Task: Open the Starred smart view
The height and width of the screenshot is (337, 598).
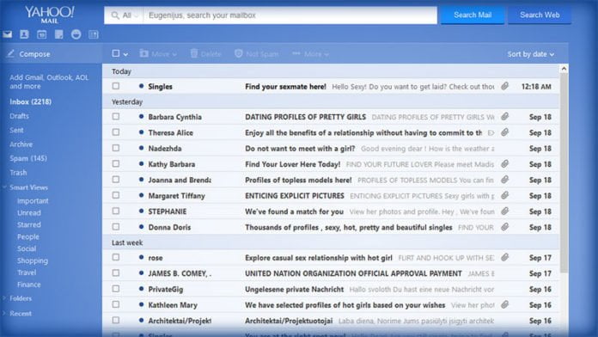Action: click(x=29, y=224)
